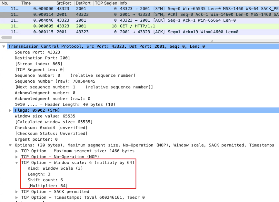Select the Shift count: 6 field
This screenshot has width=279, height=202.
pyautogui.click(x=45, y=180)
